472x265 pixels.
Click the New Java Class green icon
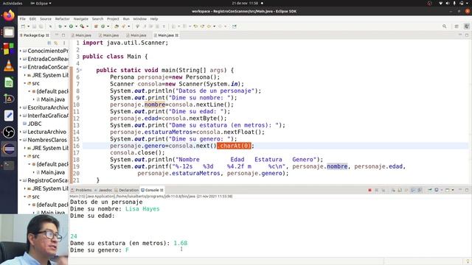(x=103, y=26)
